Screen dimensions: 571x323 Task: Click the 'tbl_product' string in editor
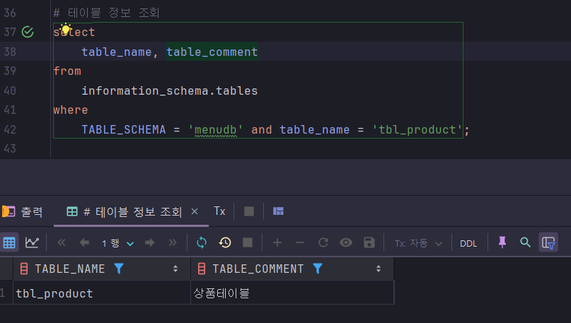click(x=417, y=129)
